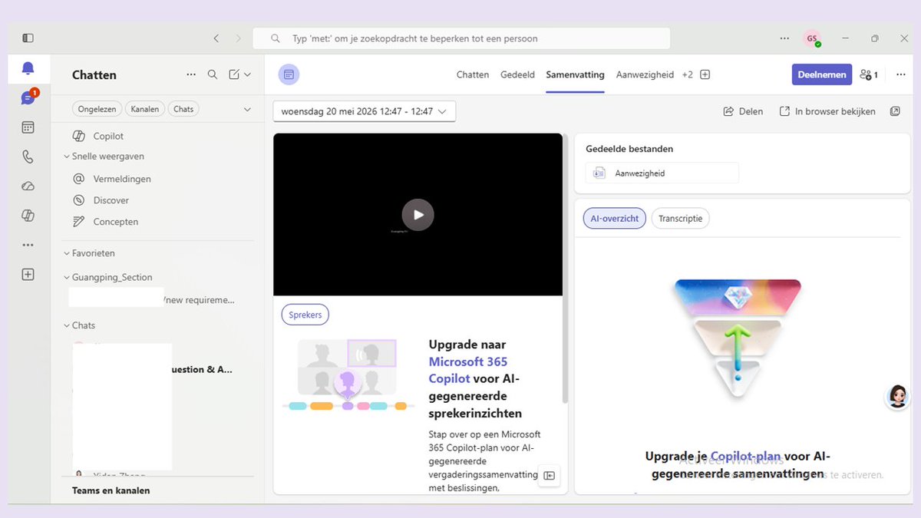
Task: Go forward with the right arrow
Action: 238,38
